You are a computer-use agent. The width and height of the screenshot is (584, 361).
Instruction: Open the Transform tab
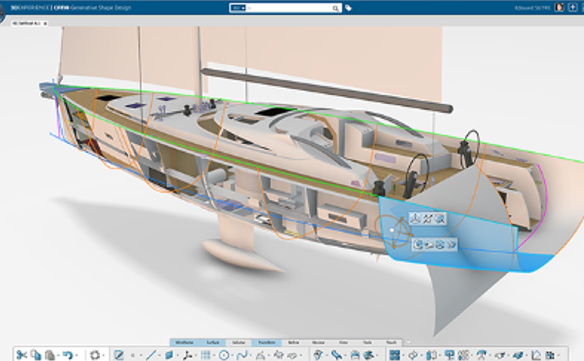tap(266, 342)
